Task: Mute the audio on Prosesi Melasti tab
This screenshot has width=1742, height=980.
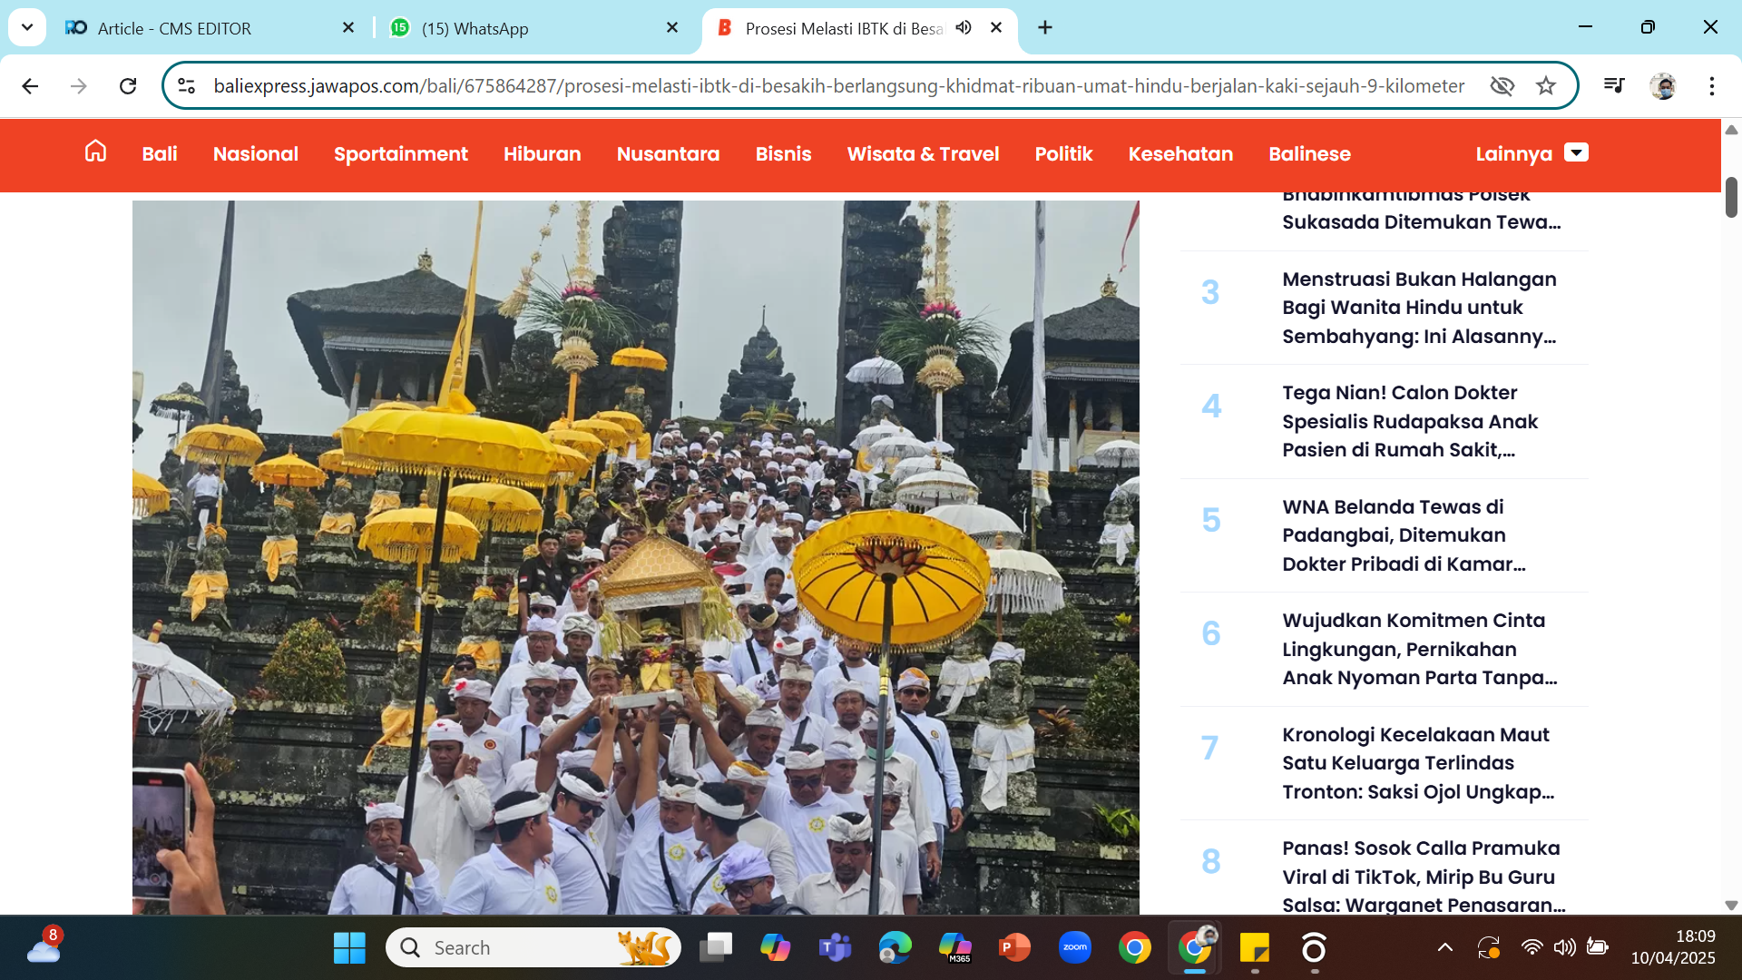Action: click(964, 28)
